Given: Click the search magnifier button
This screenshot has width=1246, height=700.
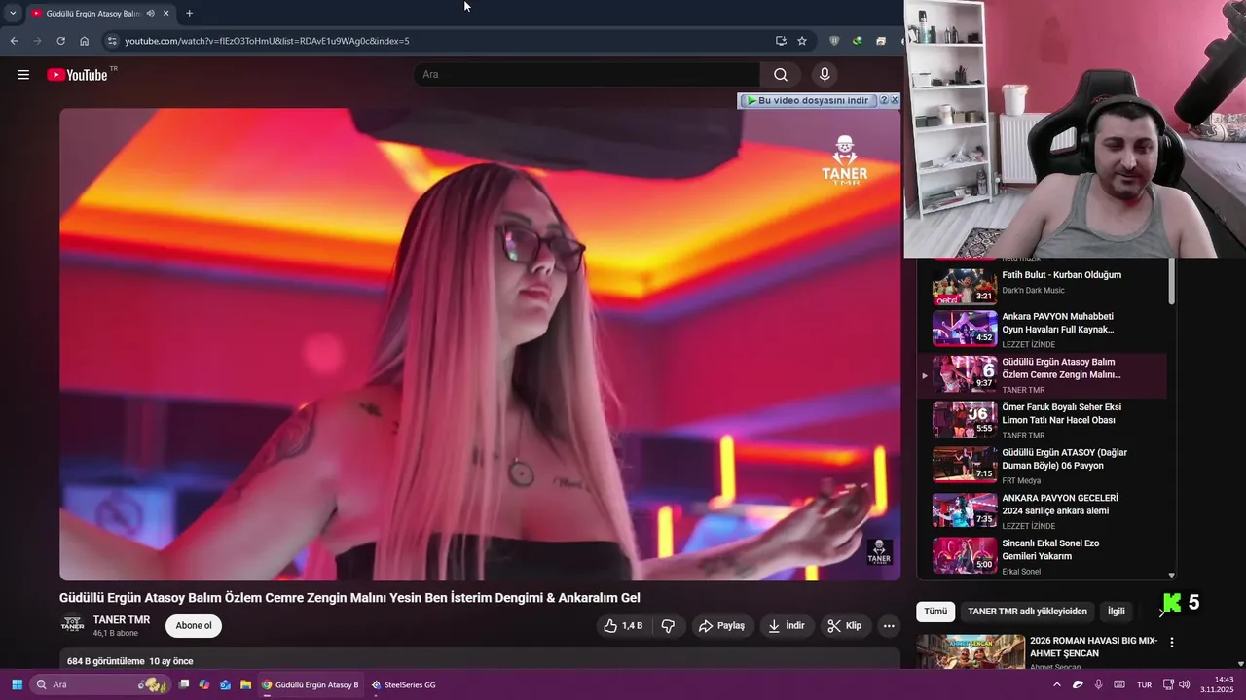Looking at the screenshot, I should pyautogui.click(x=781, y=75).
